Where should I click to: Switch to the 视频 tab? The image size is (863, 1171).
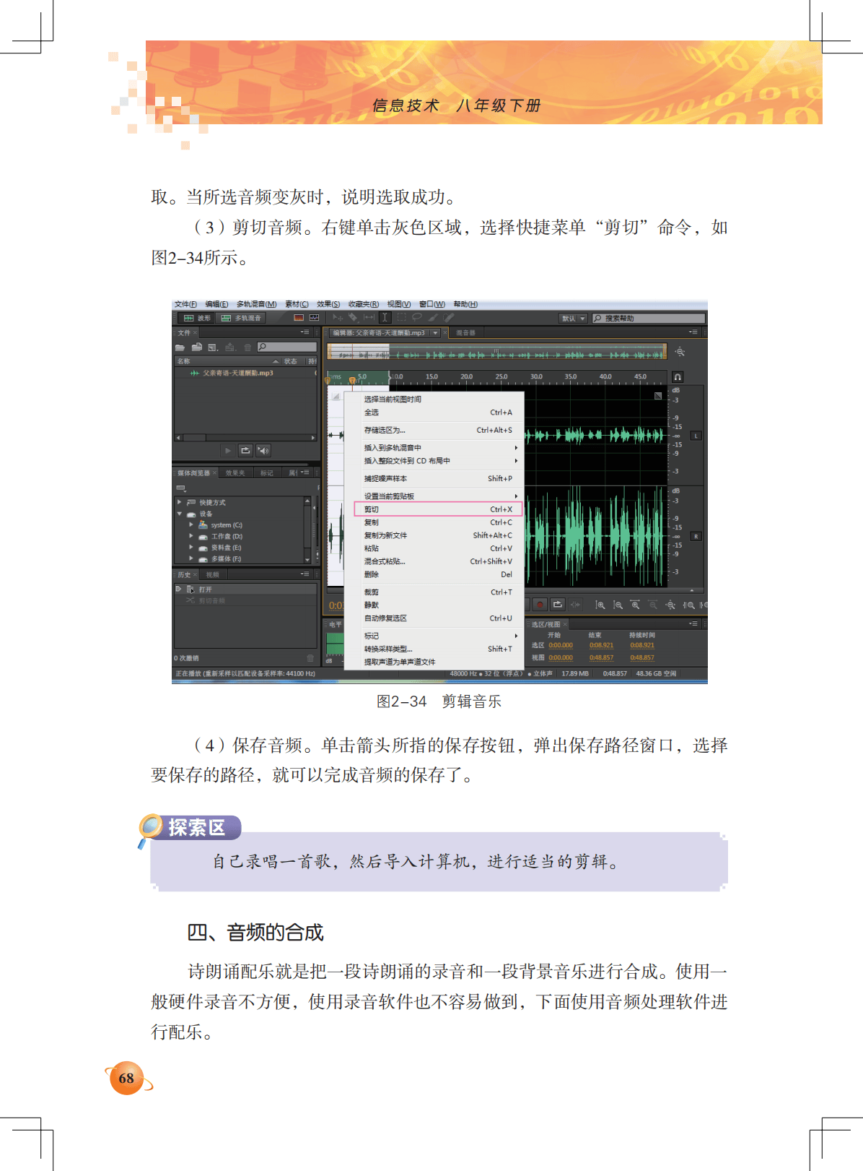click(x=212, y=575)
